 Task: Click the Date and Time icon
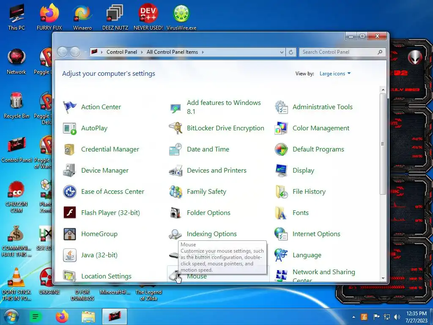click(175, 149)
